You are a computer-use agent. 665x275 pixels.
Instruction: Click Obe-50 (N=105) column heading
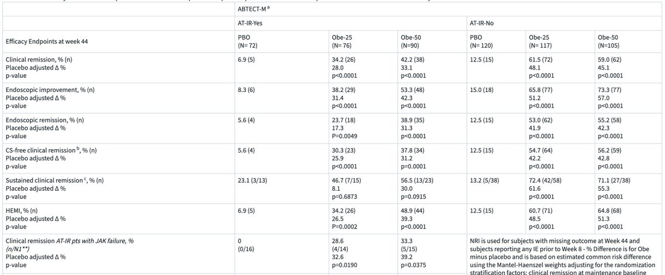click(x=610, y=41)
